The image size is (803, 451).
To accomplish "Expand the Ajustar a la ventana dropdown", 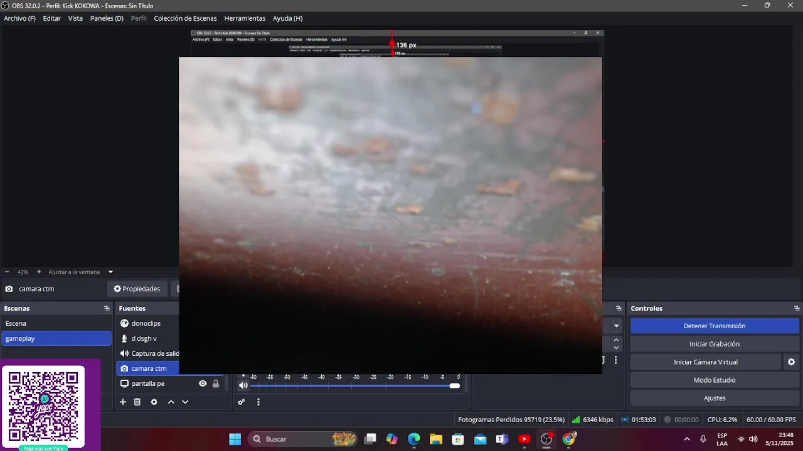I will click(x=110, y=272).
